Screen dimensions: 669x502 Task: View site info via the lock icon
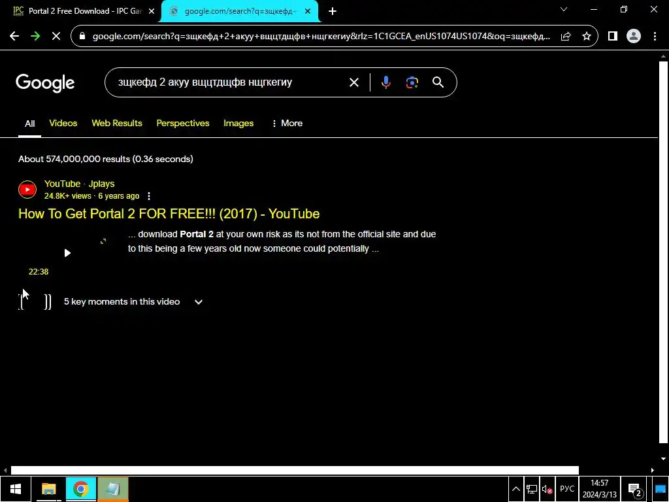tap(82, 37)
